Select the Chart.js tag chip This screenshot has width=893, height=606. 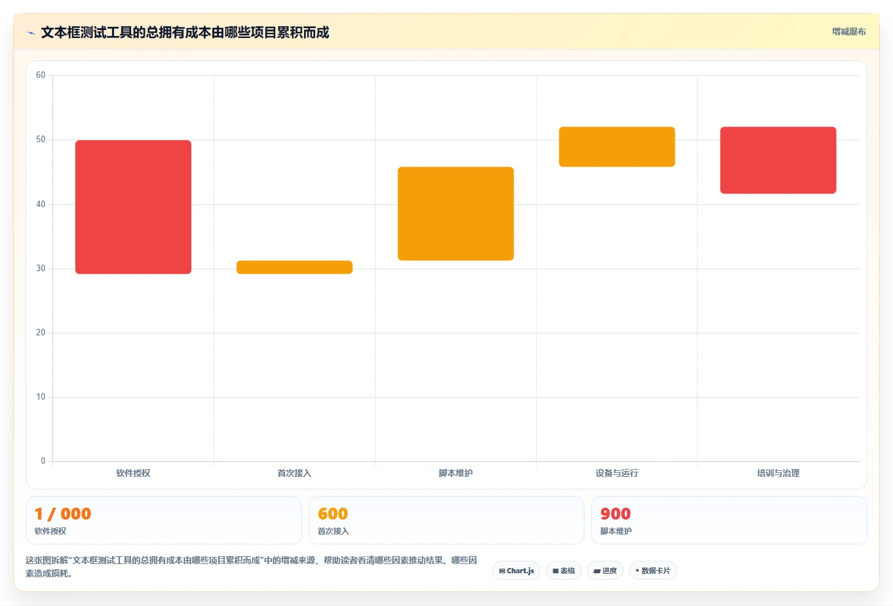(516, 571)
